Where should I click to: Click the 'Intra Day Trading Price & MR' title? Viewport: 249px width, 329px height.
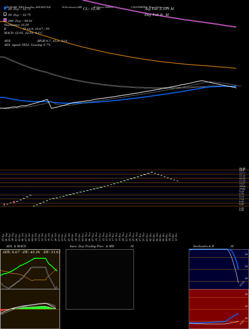point(92,246)
